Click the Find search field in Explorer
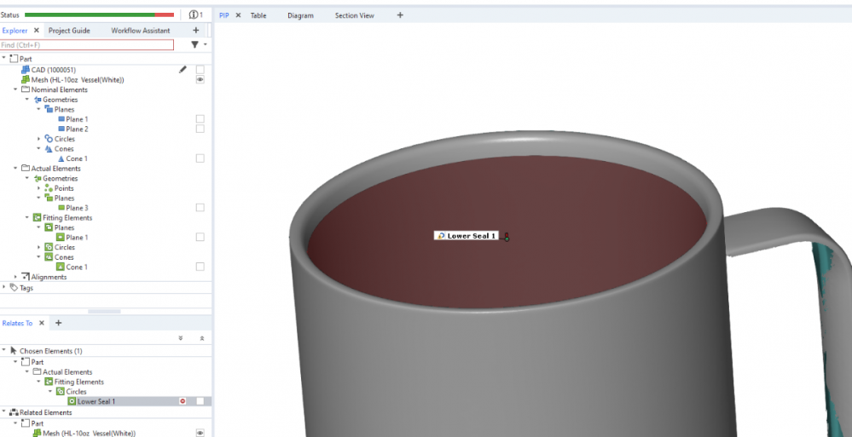This screenshot has height=437, width=852. pyautogui.click(x=85, y=44)
